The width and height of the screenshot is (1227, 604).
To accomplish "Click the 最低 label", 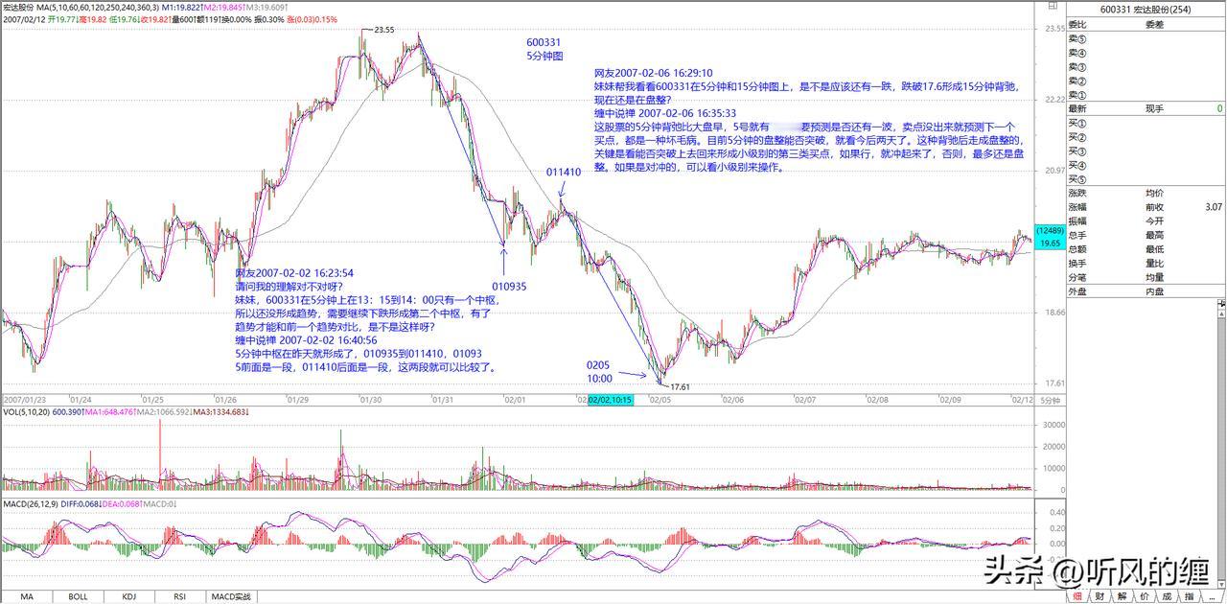I will [x=1154, y=248].
